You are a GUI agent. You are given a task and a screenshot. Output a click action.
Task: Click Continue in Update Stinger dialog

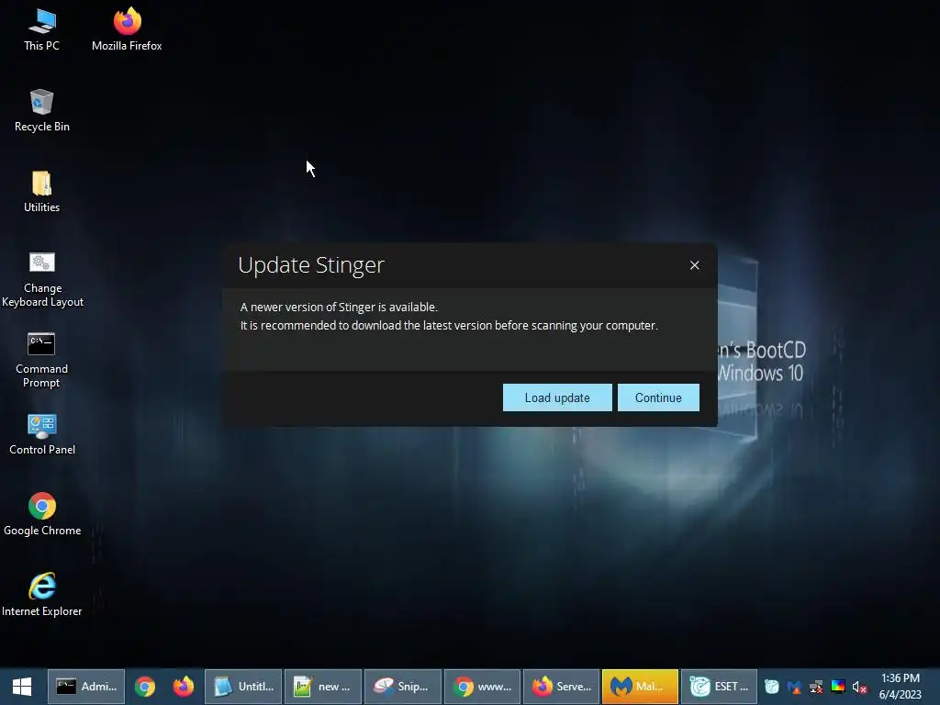click(x=658, y=397)
